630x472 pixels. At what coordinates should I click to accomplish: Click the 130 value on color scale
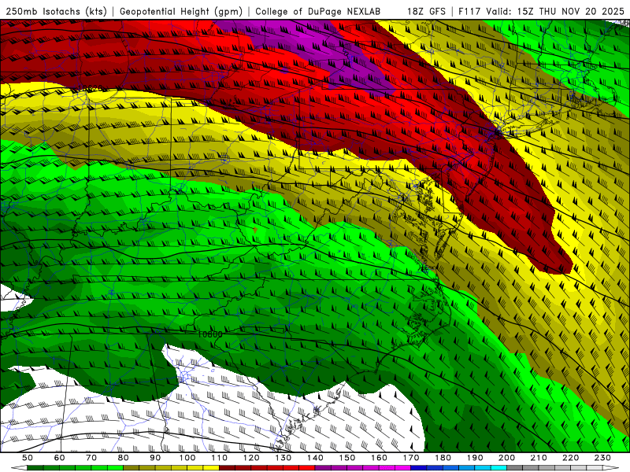pos(283,458)
